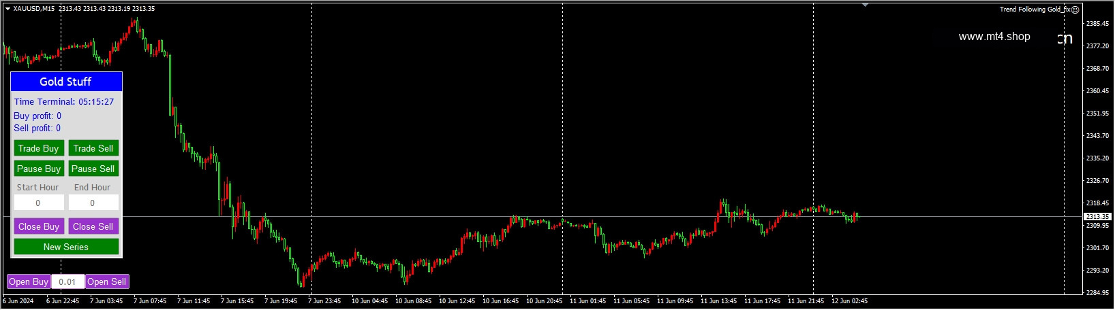Click the current price label 2313.35
This screenshot has width=1115, height=310.
[1097, 216]
